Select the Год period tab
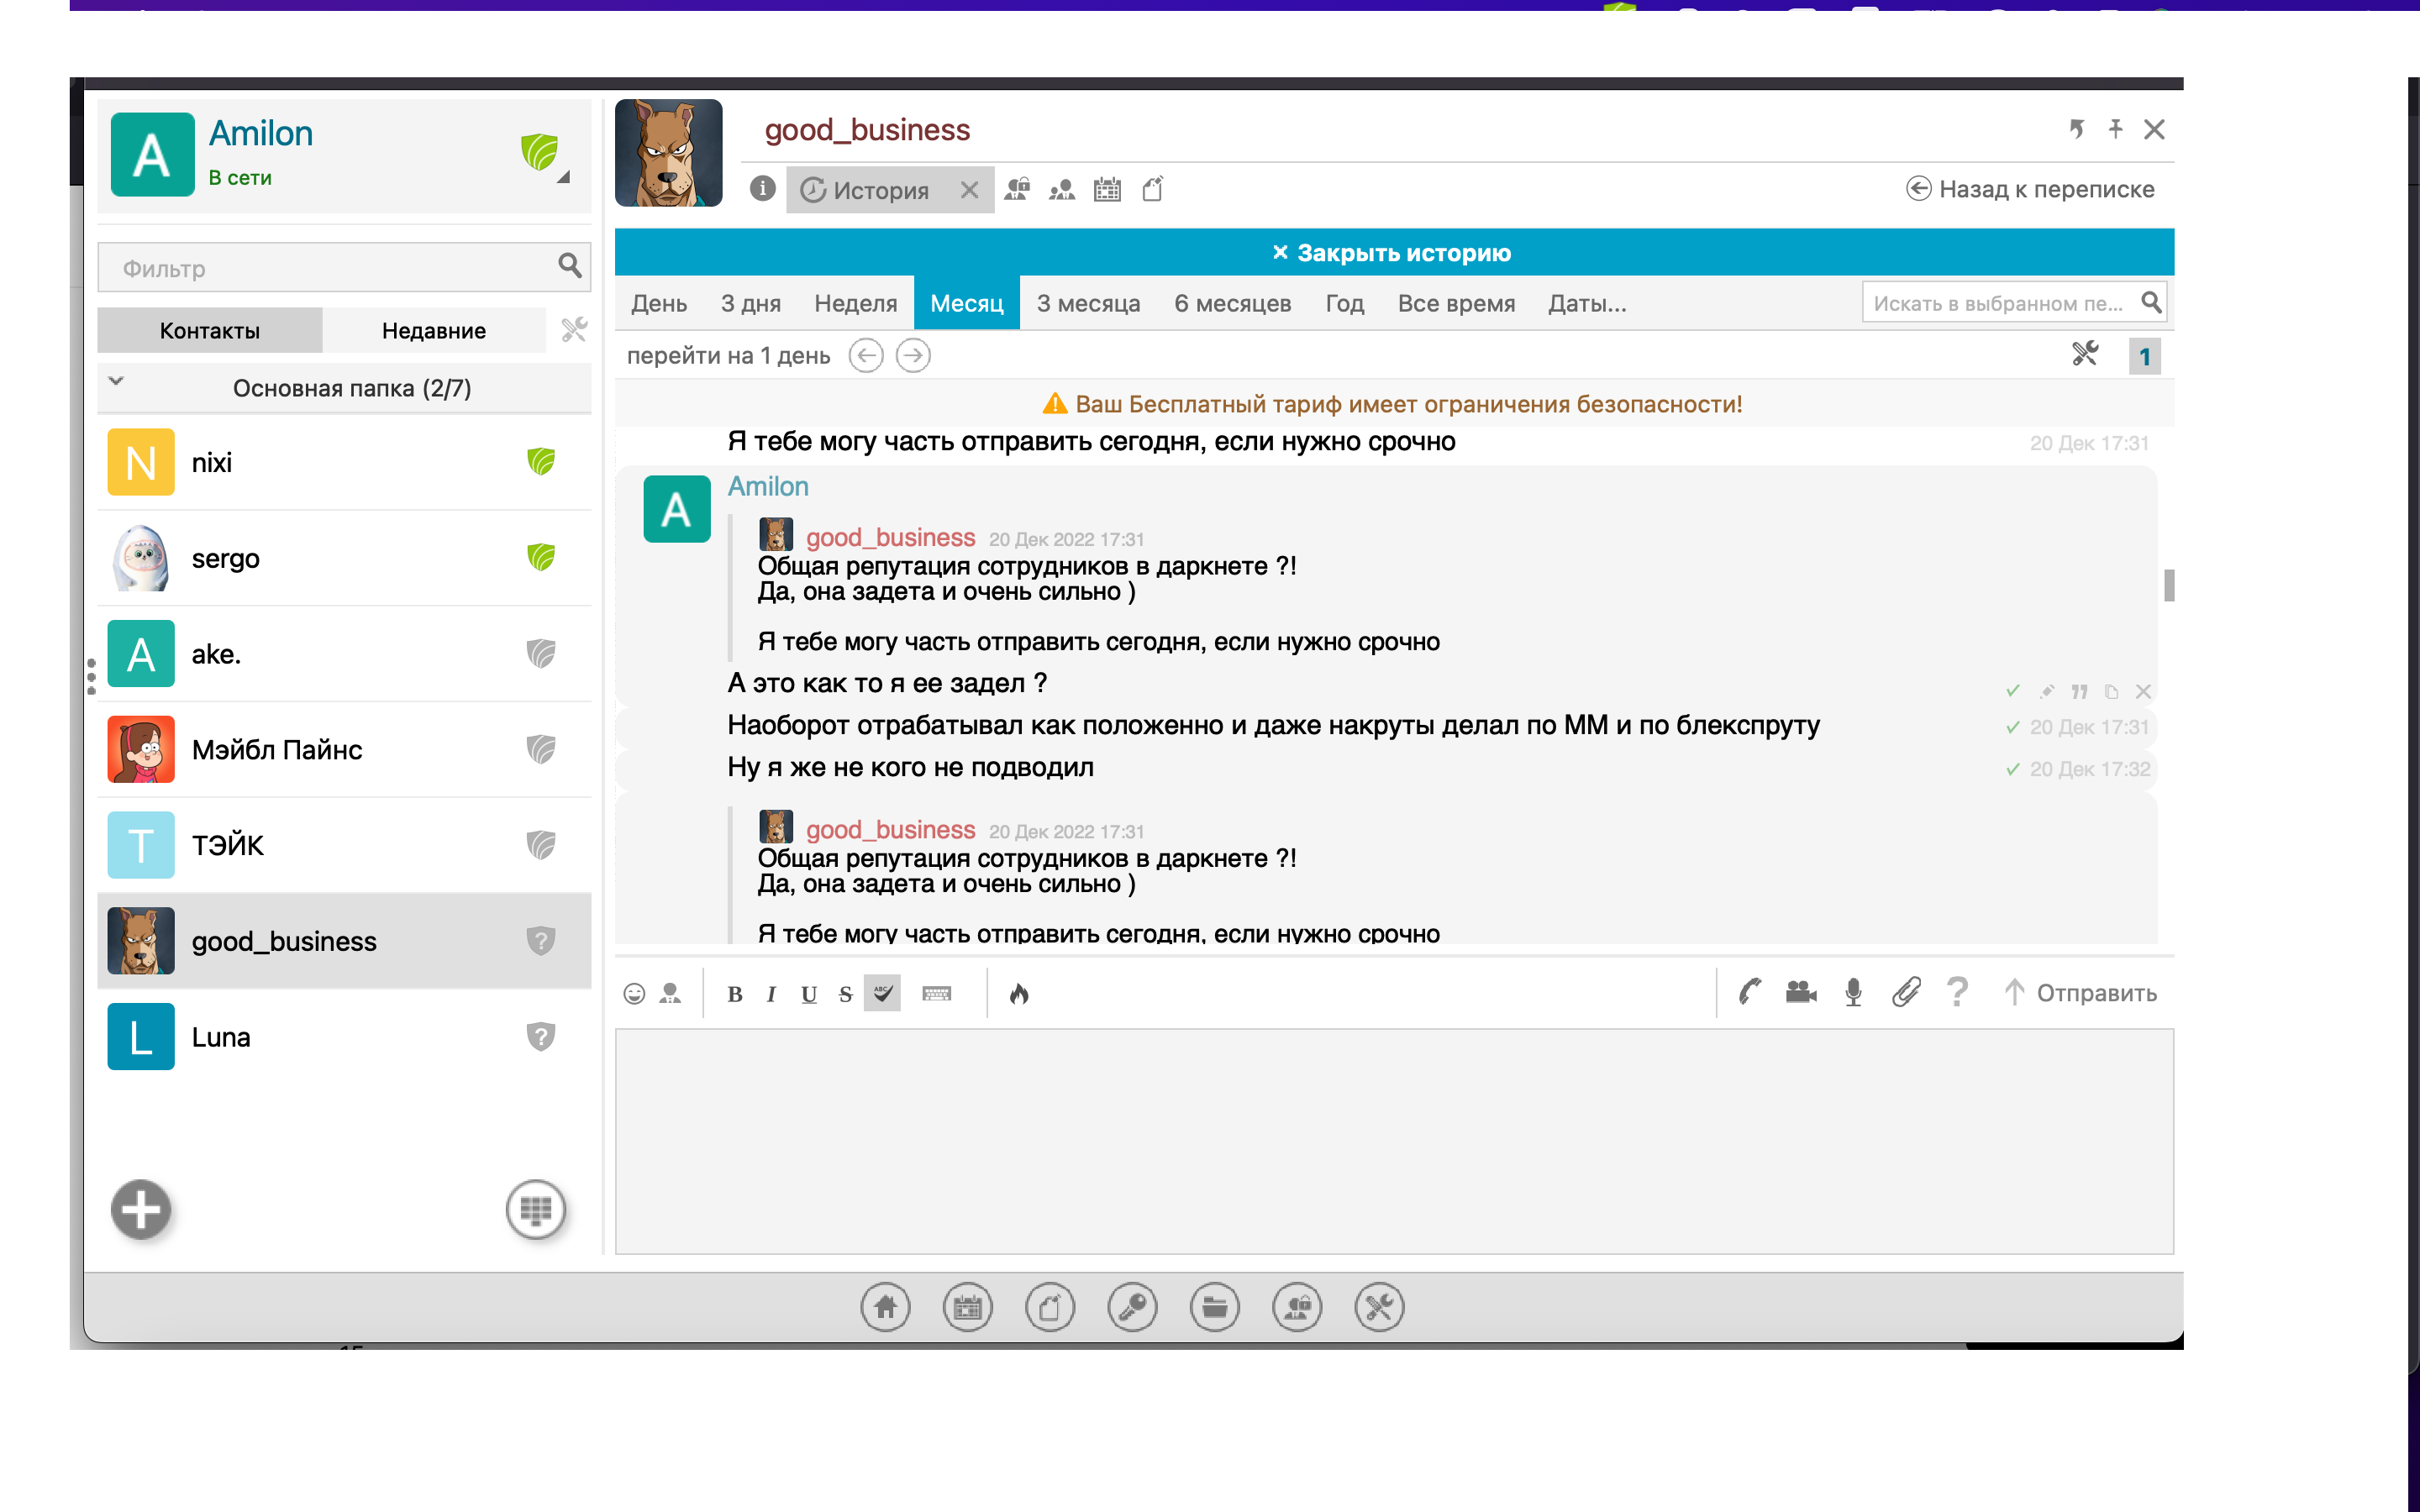2420x1512 pixels. click(1344, 303)
